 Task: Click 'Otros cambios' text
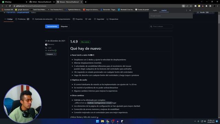click(78, 95)
